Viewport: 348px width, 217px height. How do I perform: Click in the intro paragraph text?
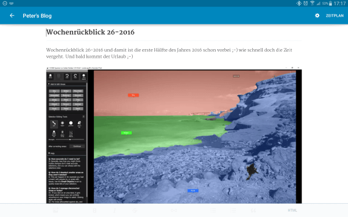(x=169, y=53)
